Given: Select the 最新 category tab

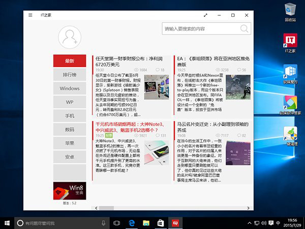Looking at the screenshot, I should click(x=70, y=61).
